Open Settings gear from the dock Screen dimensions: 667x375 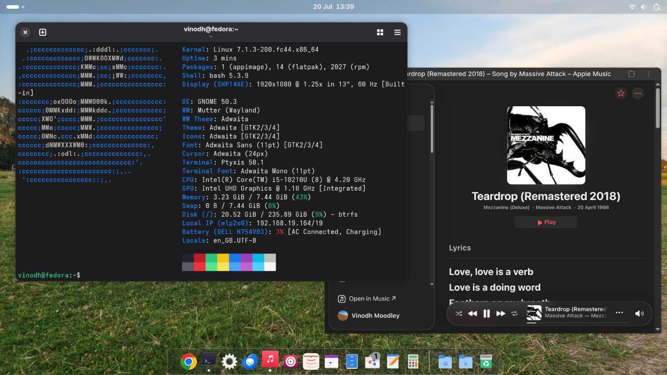pos(229,361)
